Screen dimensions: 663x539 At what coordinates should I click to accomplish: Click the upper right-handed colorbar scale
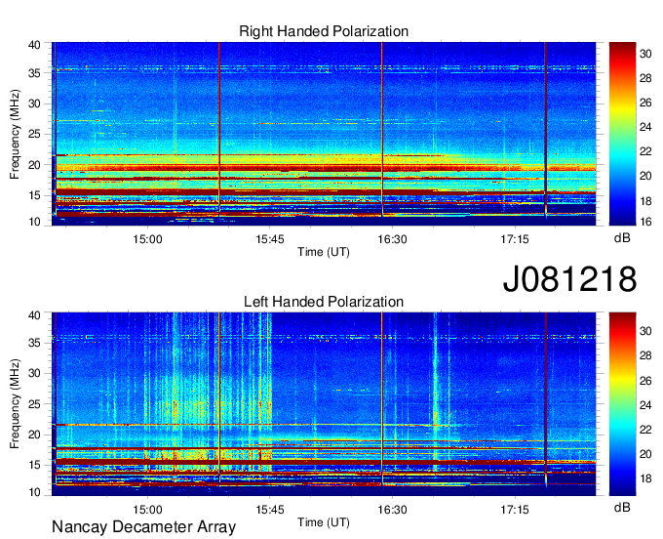pyautogui.click(x=622, y=134)
